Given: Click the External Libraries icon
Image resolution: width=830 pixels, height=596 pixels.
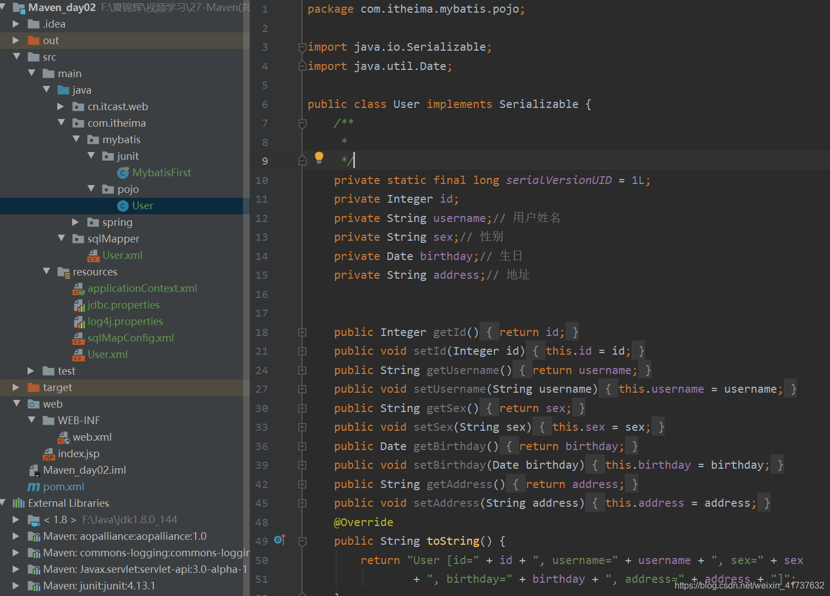Looking at the screenshot, I should pyautogui.click(x=19, y=503).
